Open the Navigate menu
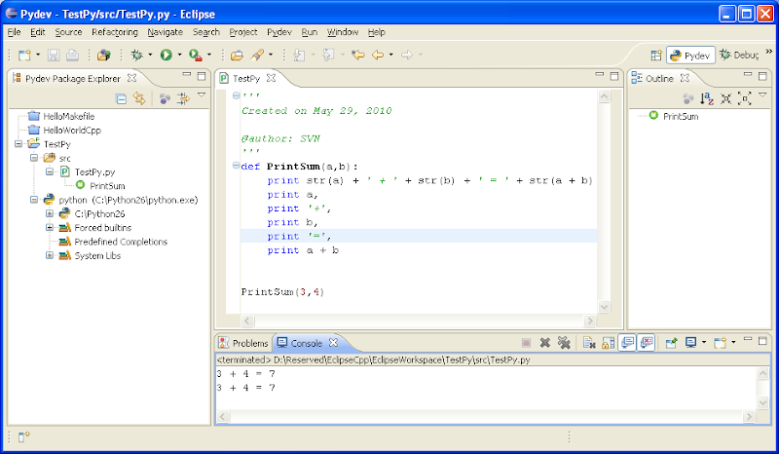The width and height of the screenshot is (779, 454). click(165, 32)
